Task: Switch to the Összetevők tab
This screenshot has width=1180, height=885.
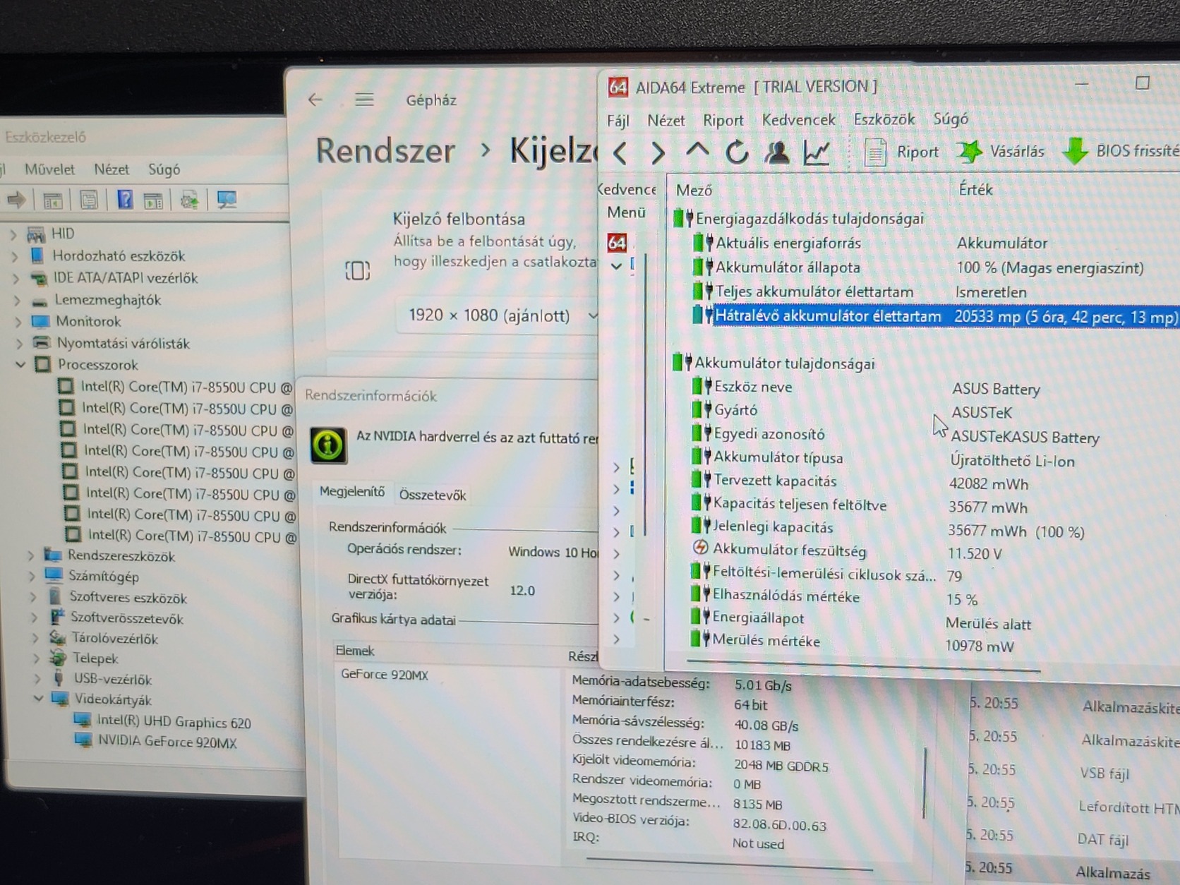Action: 433,495
